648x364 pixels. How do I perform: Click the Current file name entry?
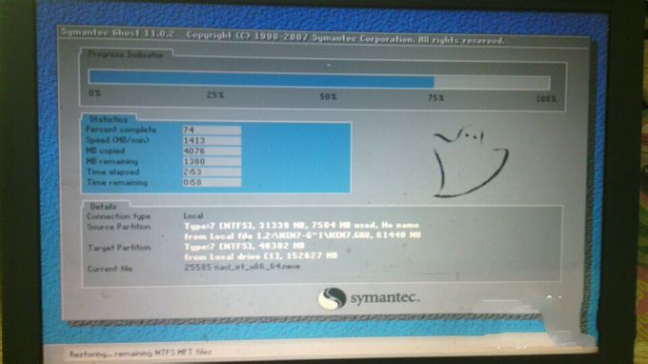coord(242,267)
